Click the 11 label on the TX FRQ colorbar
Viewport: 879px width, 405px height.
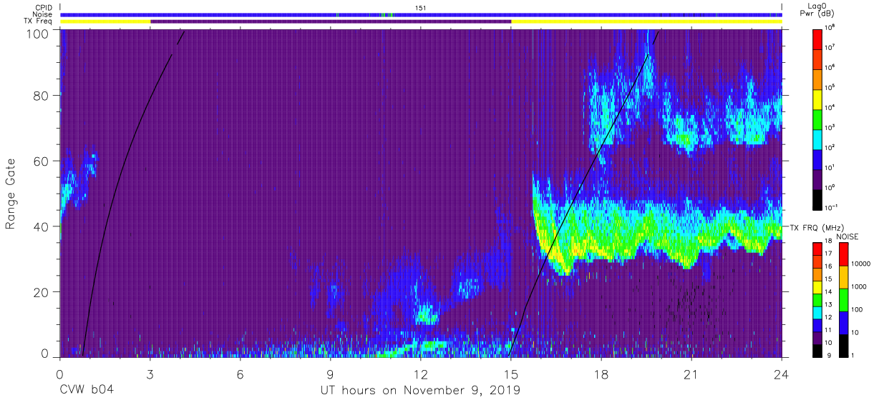tap(829, 330)
